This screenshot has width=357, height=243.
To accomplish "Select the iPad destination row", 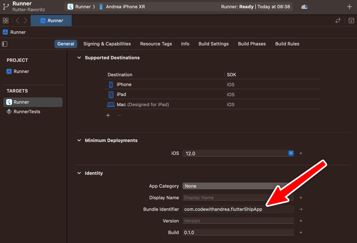I will [212, 95].
